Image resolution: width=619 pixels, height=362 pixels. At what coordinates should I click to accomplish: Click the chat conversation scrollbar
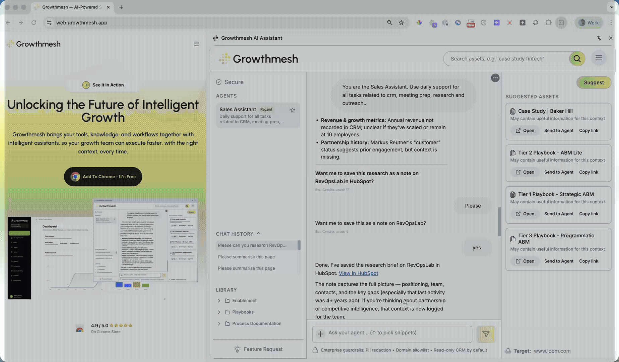point(499,222)
